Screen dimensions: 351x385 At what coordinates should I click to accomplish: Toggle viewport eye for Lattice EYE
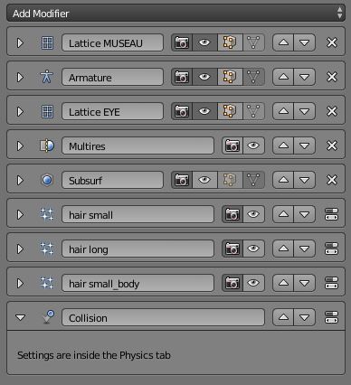[x=204, y=111]
